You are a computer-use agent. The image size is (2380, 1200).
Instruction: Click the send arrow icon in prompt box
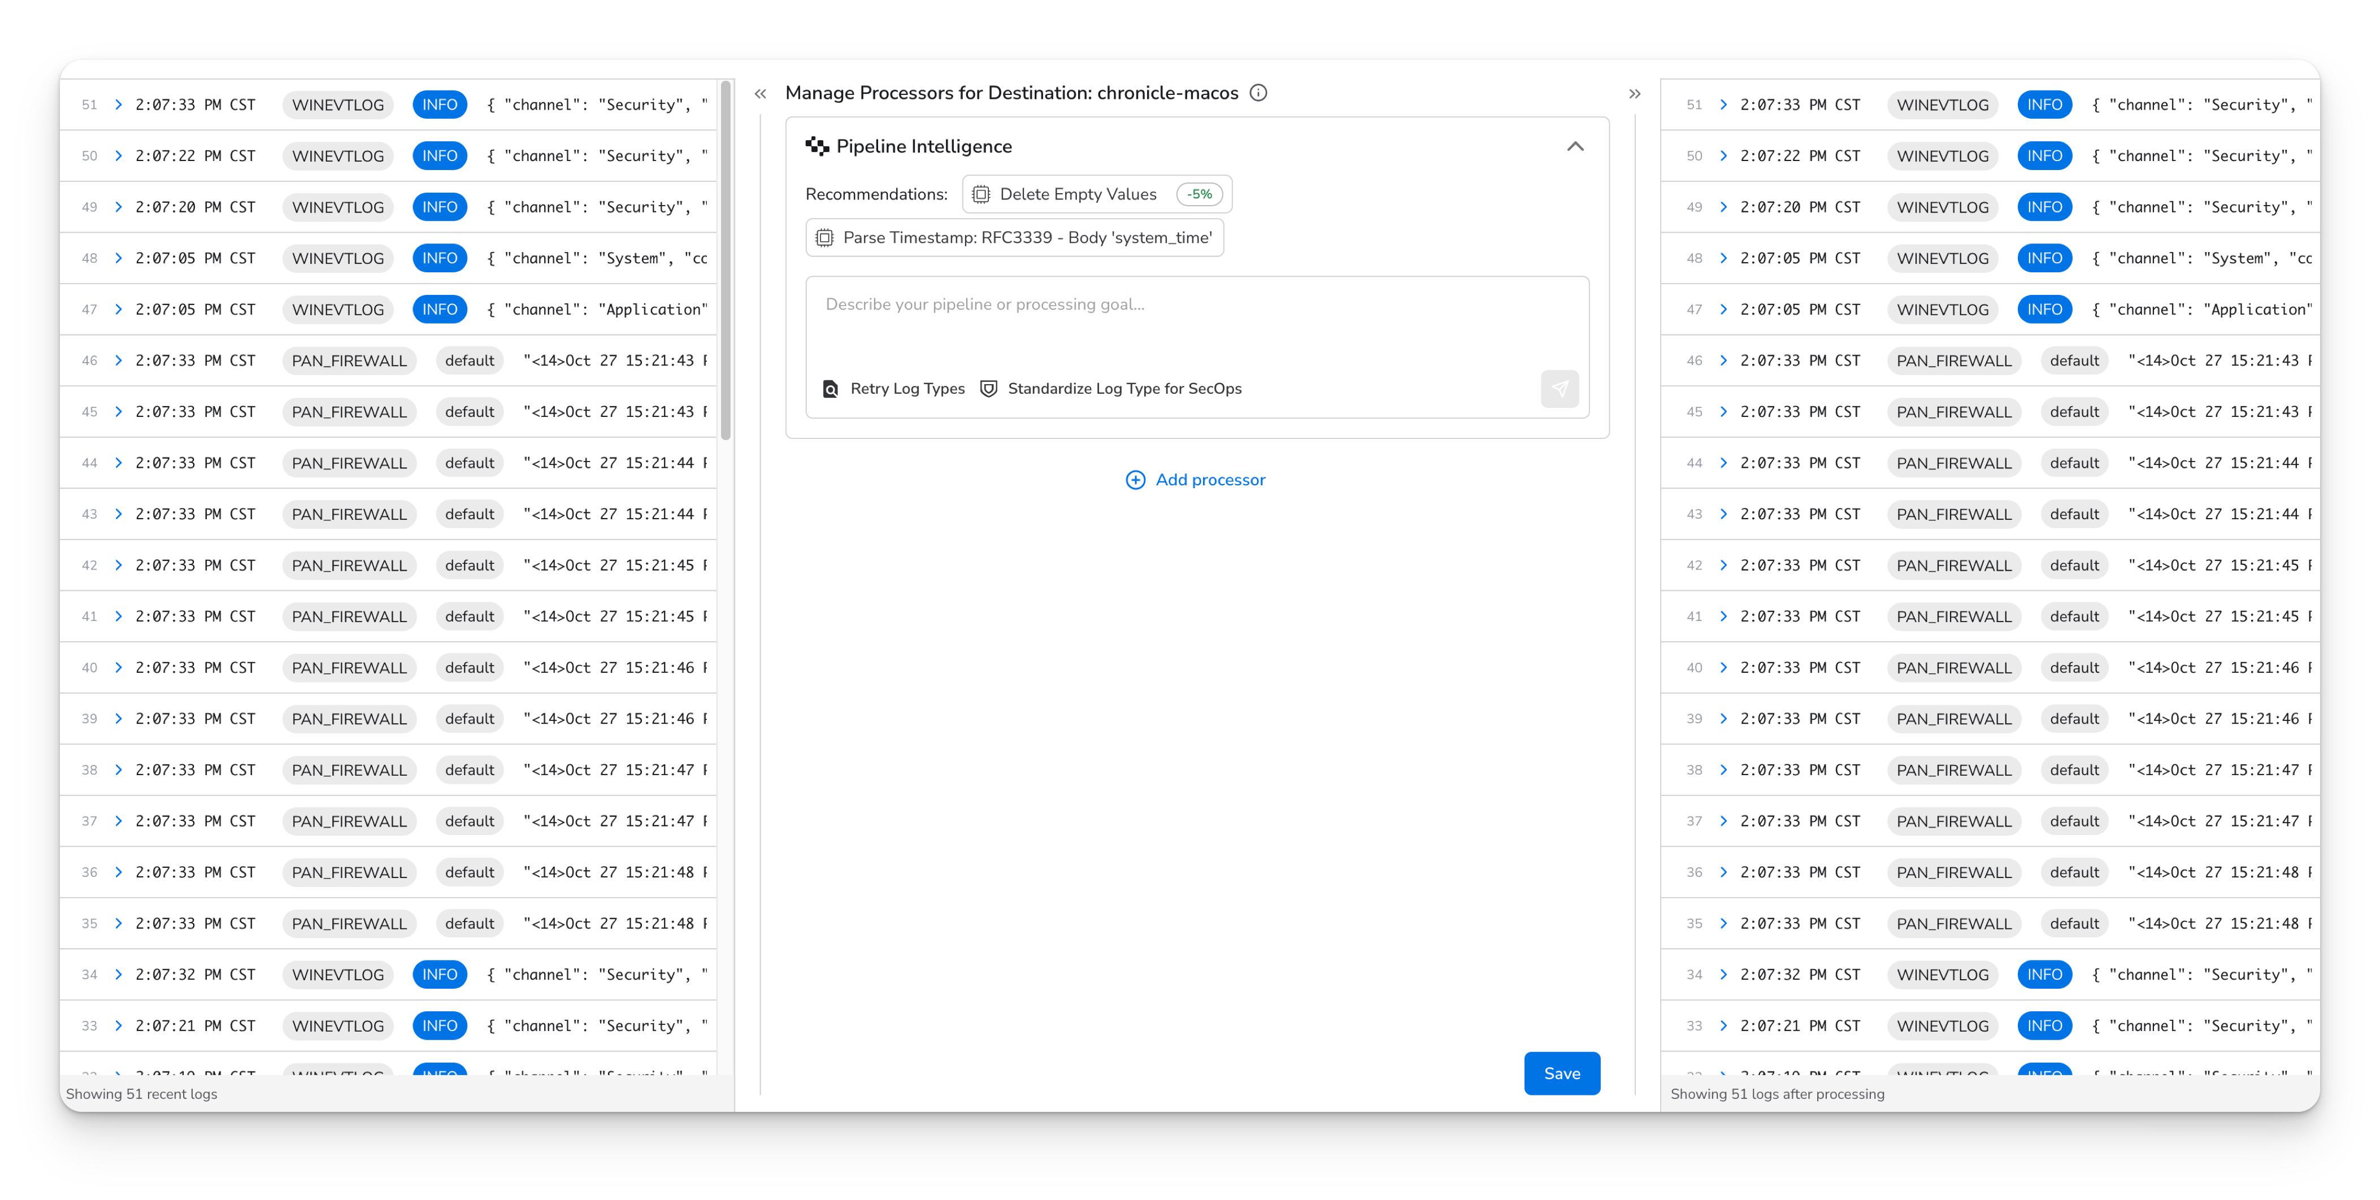[x=1560, y=389]
